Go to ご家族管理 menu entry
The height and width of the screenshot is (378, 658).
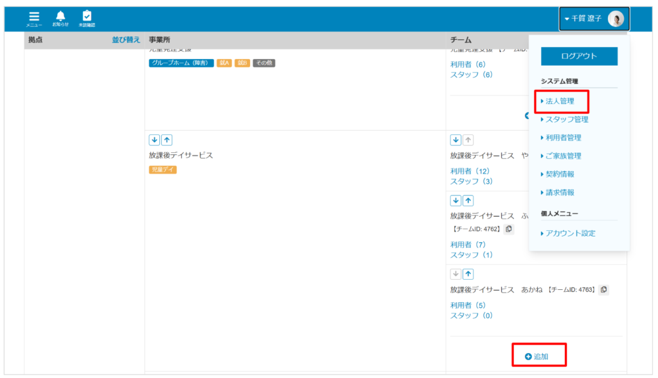[564, 156]
